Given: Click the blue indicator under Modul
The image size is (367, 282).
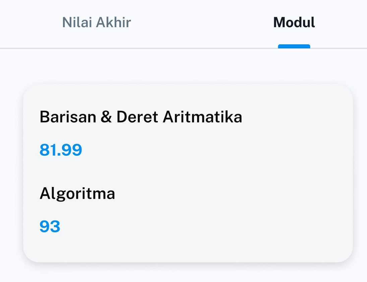Looking at the screenshot, I should point(294,46).
